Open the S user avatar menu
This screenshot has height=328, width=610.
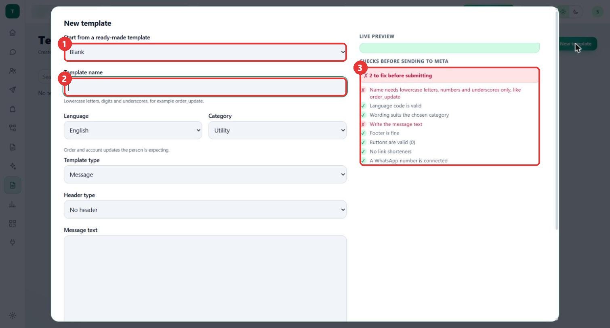tap(597, 12)
